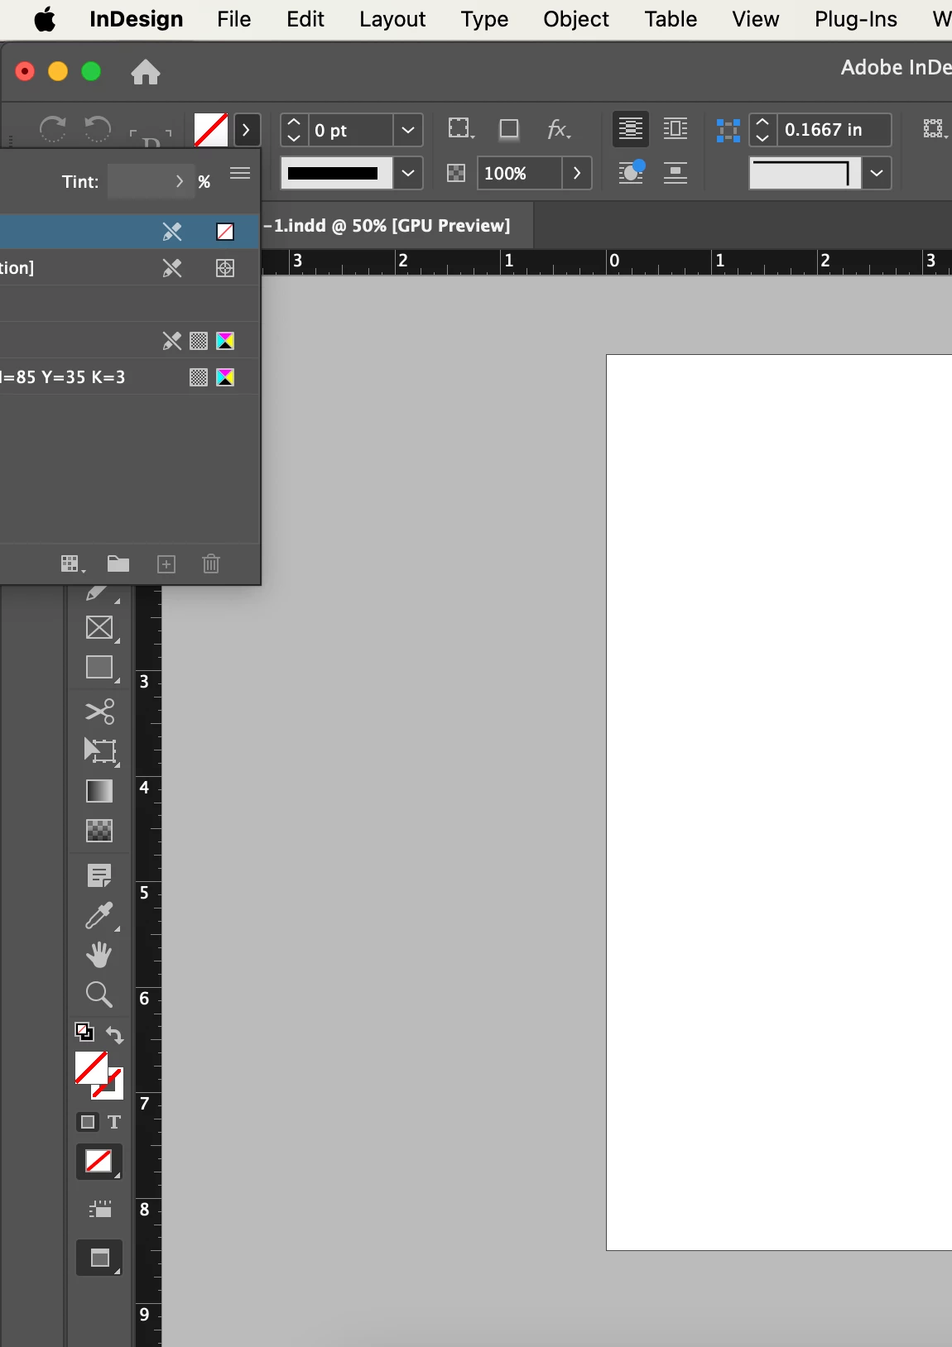
Task: Open the InDesign app menu
Action: click(137, 19)
